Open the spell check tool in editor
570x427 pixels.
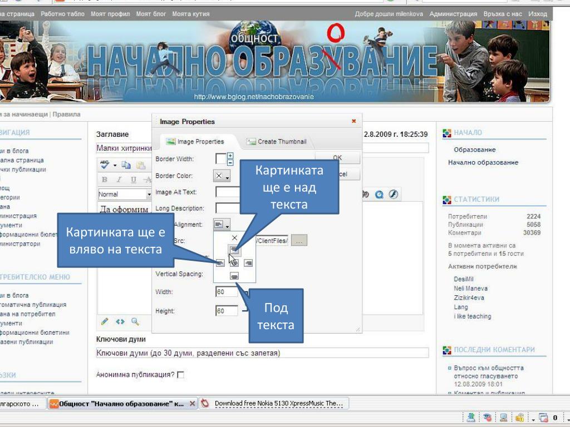pyautogui.click(x=105, y=165)
